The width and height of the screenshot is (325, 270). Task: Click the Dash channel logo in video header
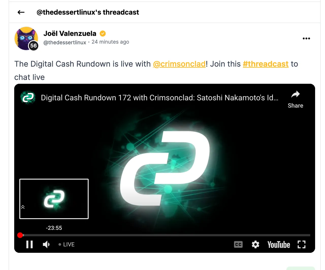coord(28,98)
